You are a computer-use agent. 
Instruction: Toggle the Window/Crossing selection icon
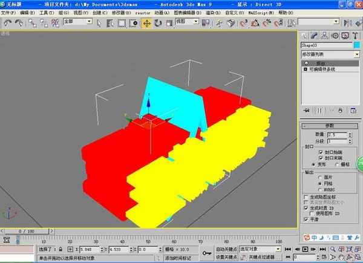[133, 23]
